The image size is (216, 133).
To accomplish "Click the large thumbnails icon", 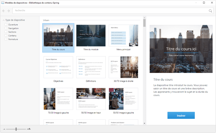I will point(29,129).
